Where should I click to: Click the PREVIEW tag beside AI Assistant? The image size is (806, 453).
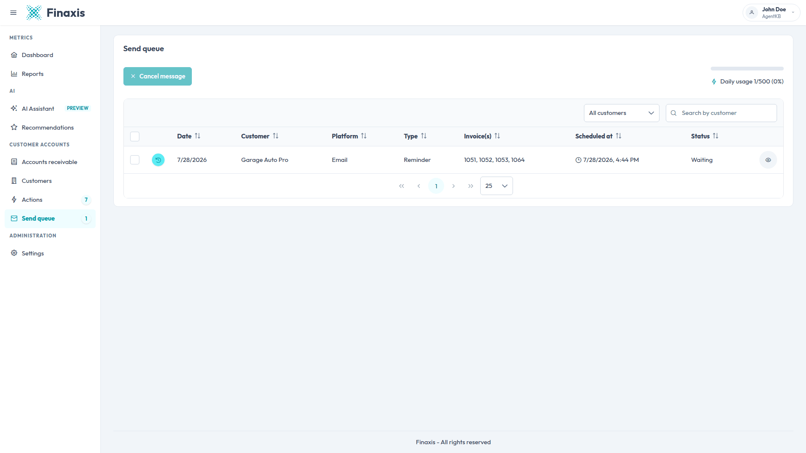click(78, 108)
